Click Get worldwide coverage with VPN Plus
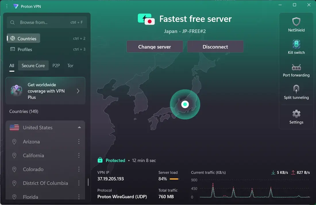 point(46,91)
